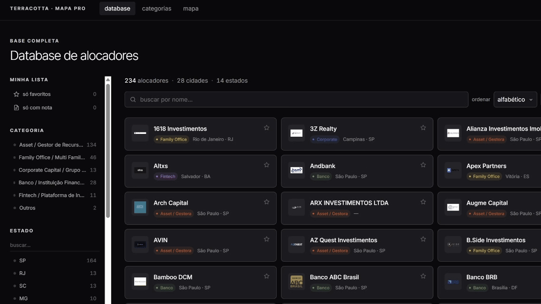Filter by só favoritos
This screenshot has height=304, width=541.
tap(55, 94)
